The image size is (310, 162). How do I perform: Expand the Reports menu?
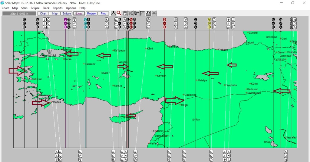tap(58, 8)
